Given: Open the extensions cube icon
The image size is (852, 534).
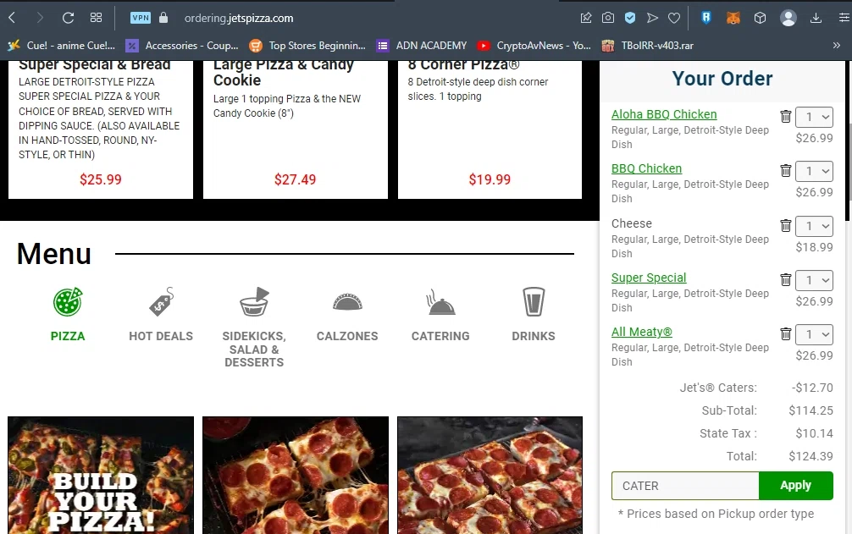Looking at the screenshot, I should coord(761,18).
